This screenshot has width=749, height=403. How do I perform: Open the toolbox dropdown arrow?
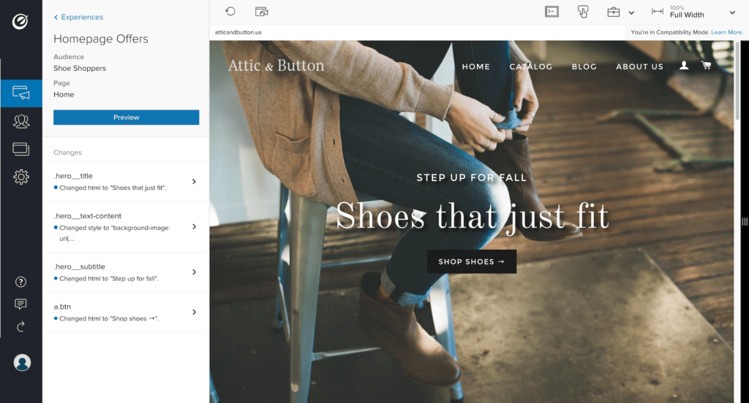(x=631, y=12)
